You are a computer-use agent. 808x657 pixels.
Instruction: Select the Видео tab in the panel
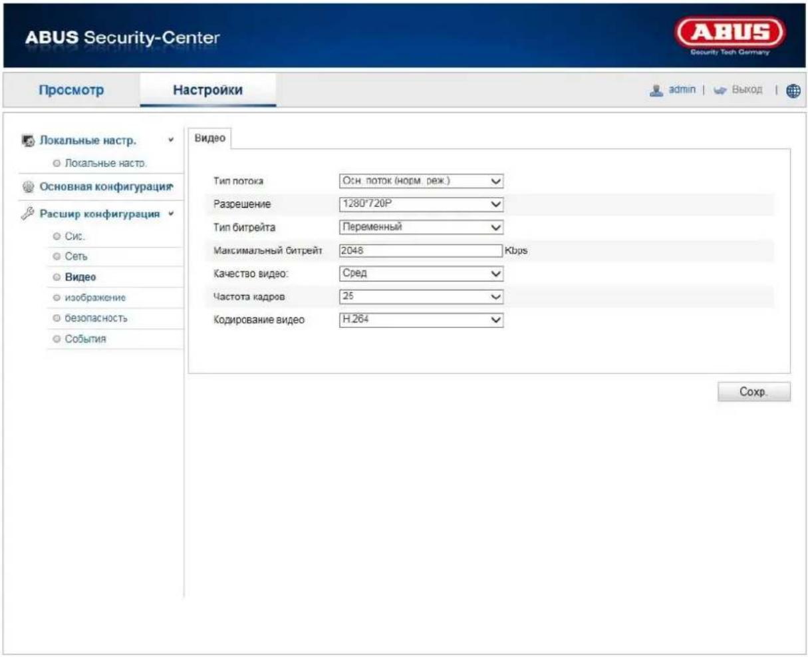coord(209,138)
